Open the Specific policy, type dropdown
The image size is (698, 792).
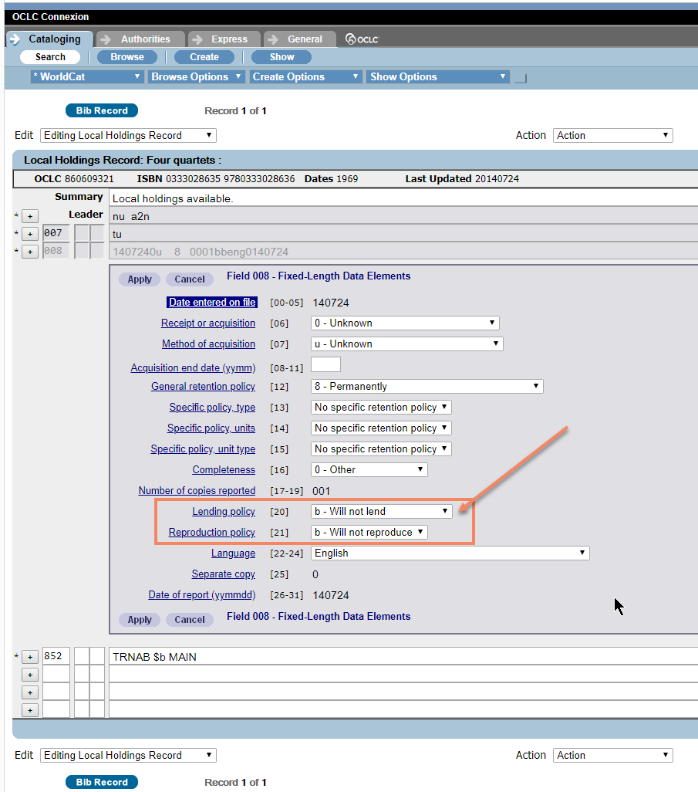click(381, 407)
